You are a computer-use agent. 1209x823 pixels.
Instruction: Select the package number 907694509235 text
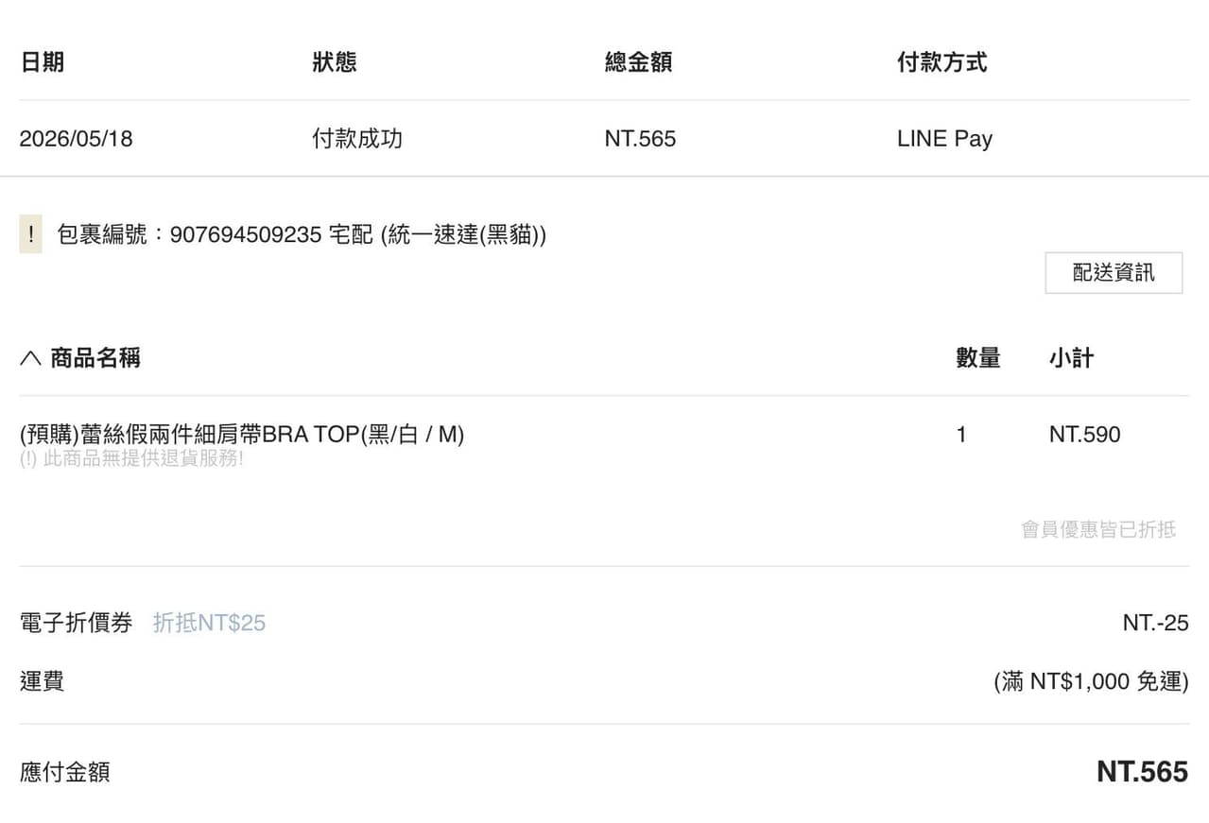point(246,234)
